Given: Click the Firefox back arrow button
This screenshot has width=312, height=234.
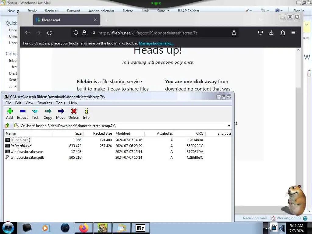Looking at the screenshot, I should click(27, 33).
